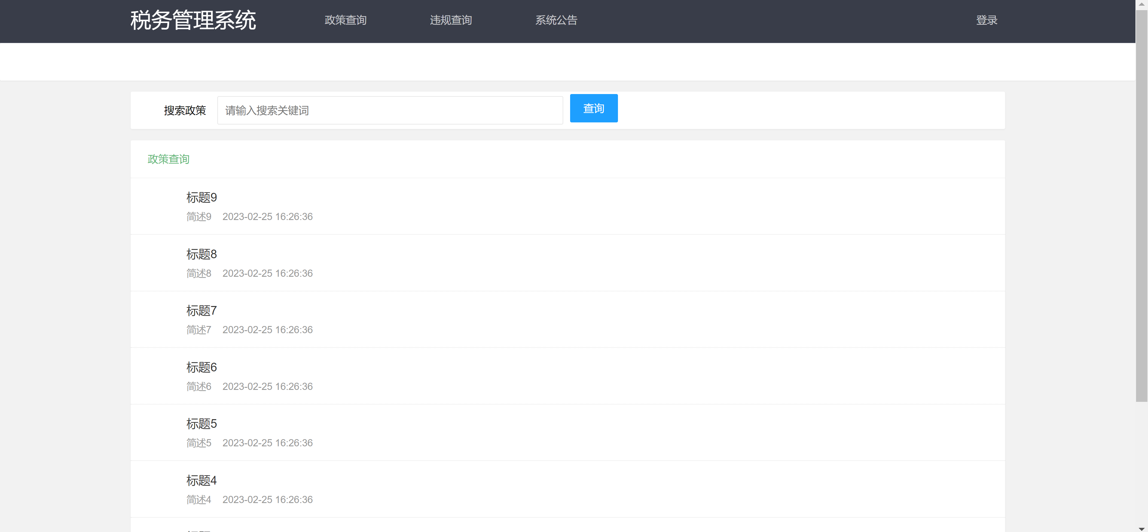Click the search keyword input field
This screenshot has height=532, width=1148.
tap(390, 110)
